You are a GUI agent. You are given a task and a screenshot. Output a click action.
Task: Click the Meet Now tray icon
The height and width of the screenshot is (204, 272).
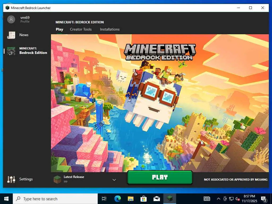click(225, 199)
